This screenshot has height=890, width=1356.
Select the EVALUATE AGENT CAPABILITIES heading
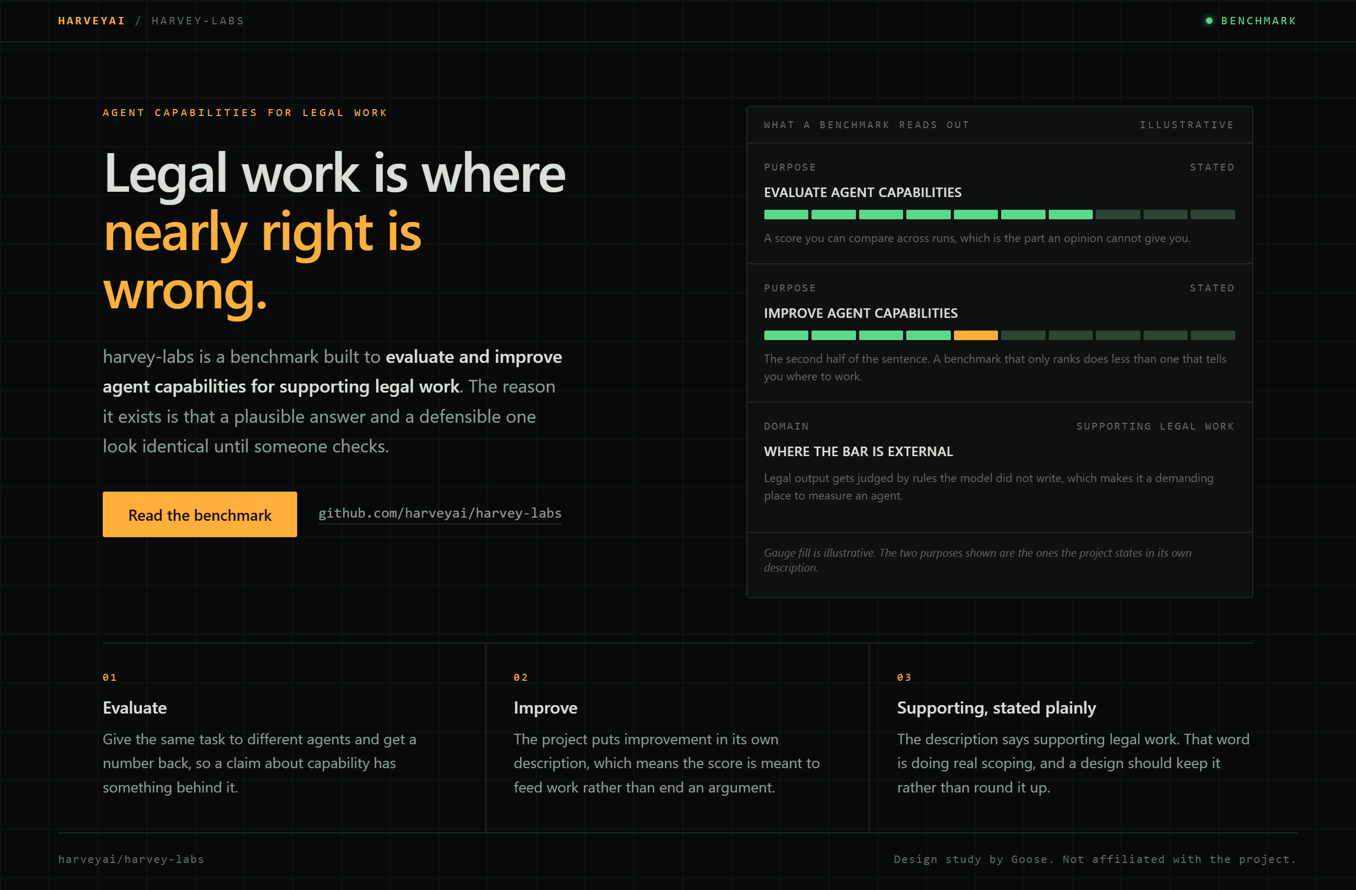[x=863, y=193]
